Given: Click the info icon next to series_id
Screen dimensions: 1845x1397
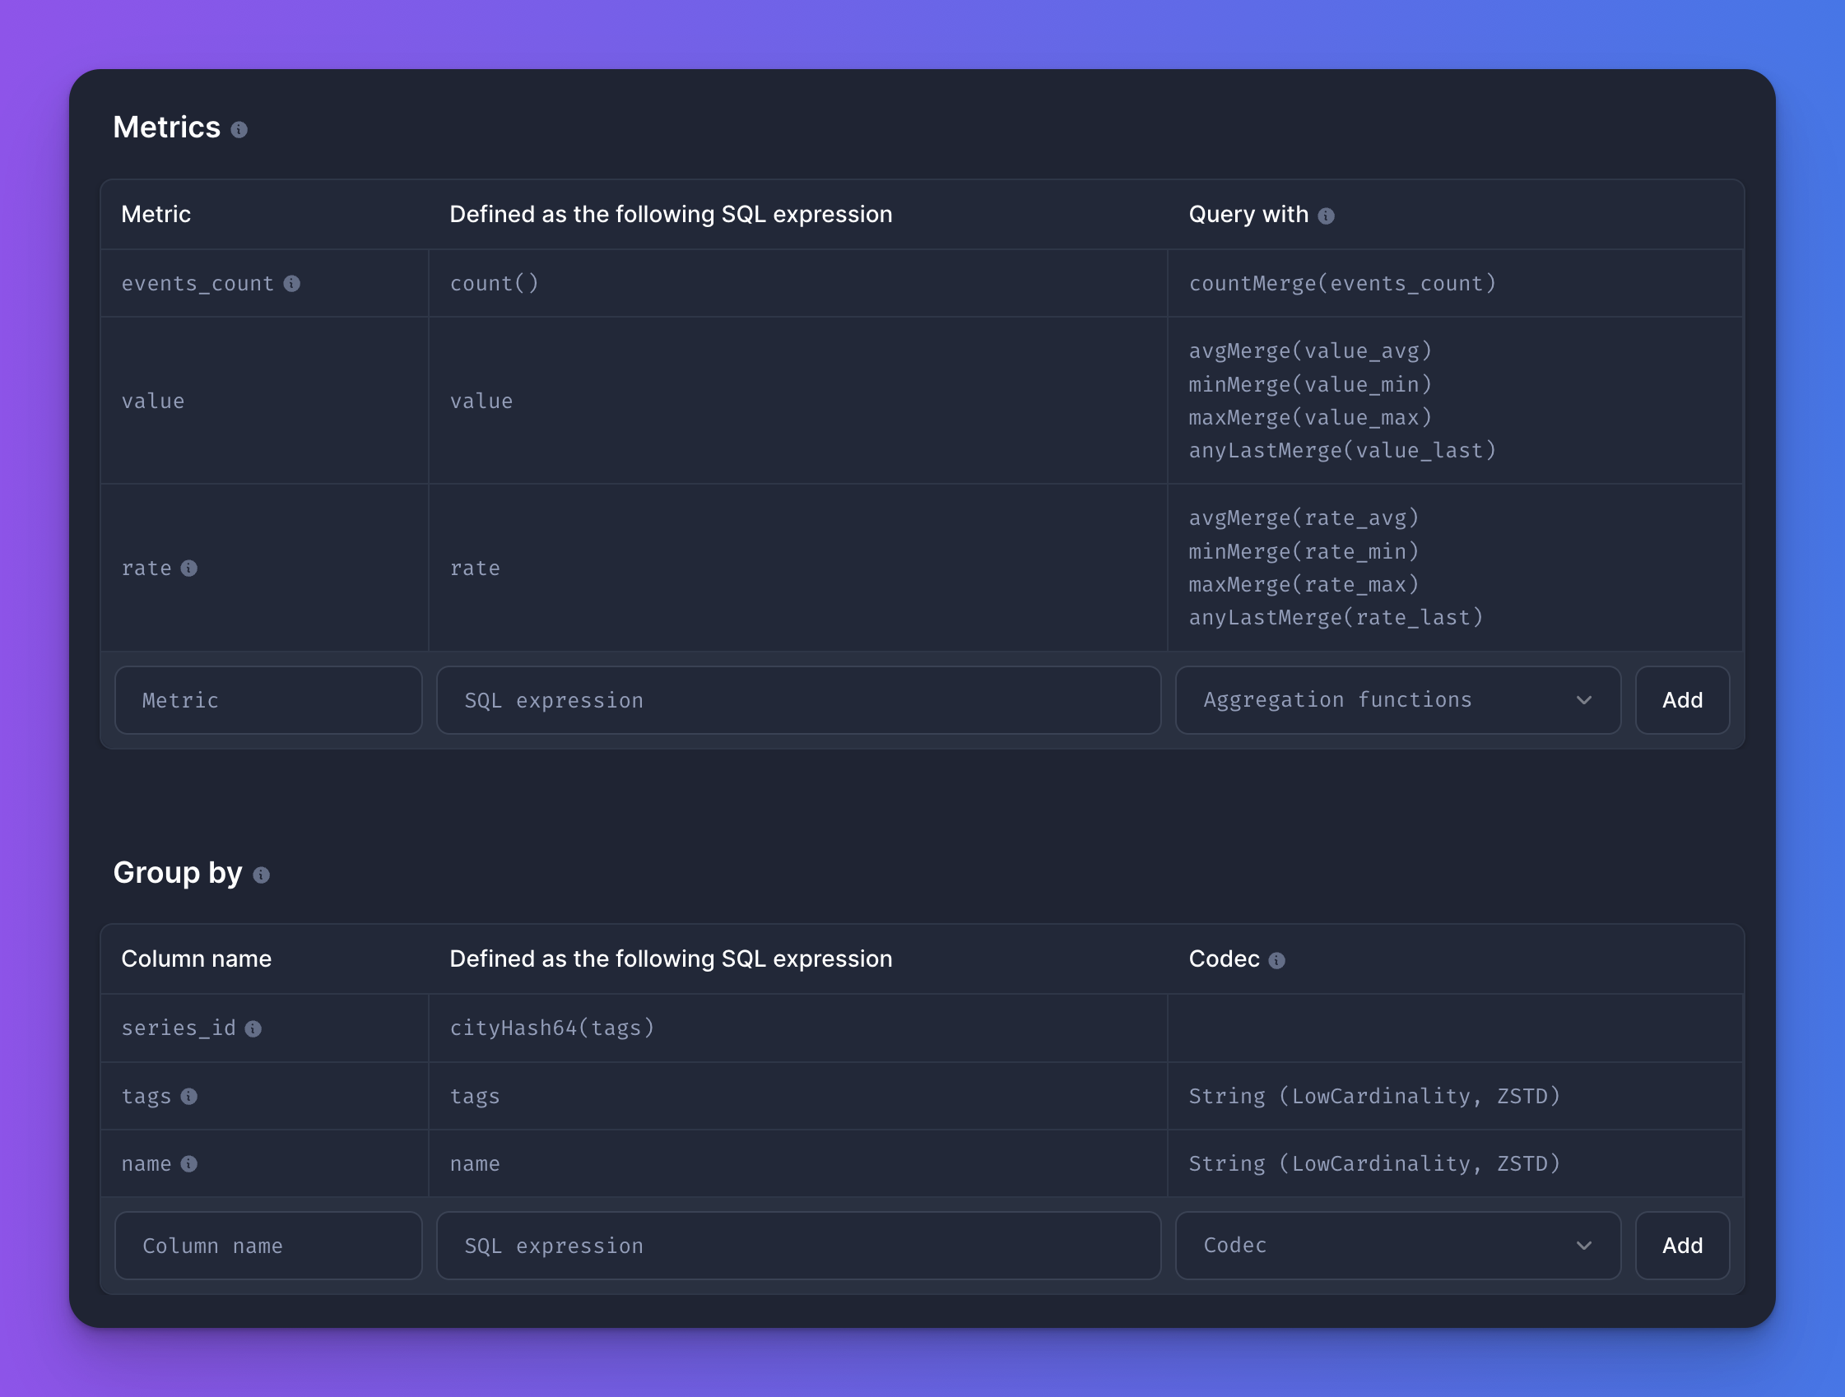Looking at the screenshot, I should pyautogui.click(x=254, y=1029).
